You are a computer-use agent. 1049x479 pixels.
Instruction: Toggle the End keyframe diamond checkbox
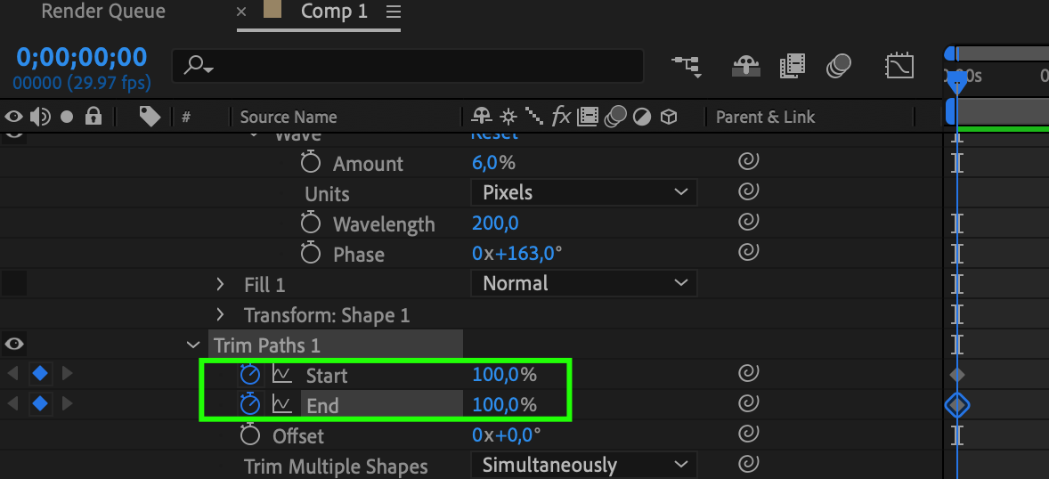pos(40,404)
